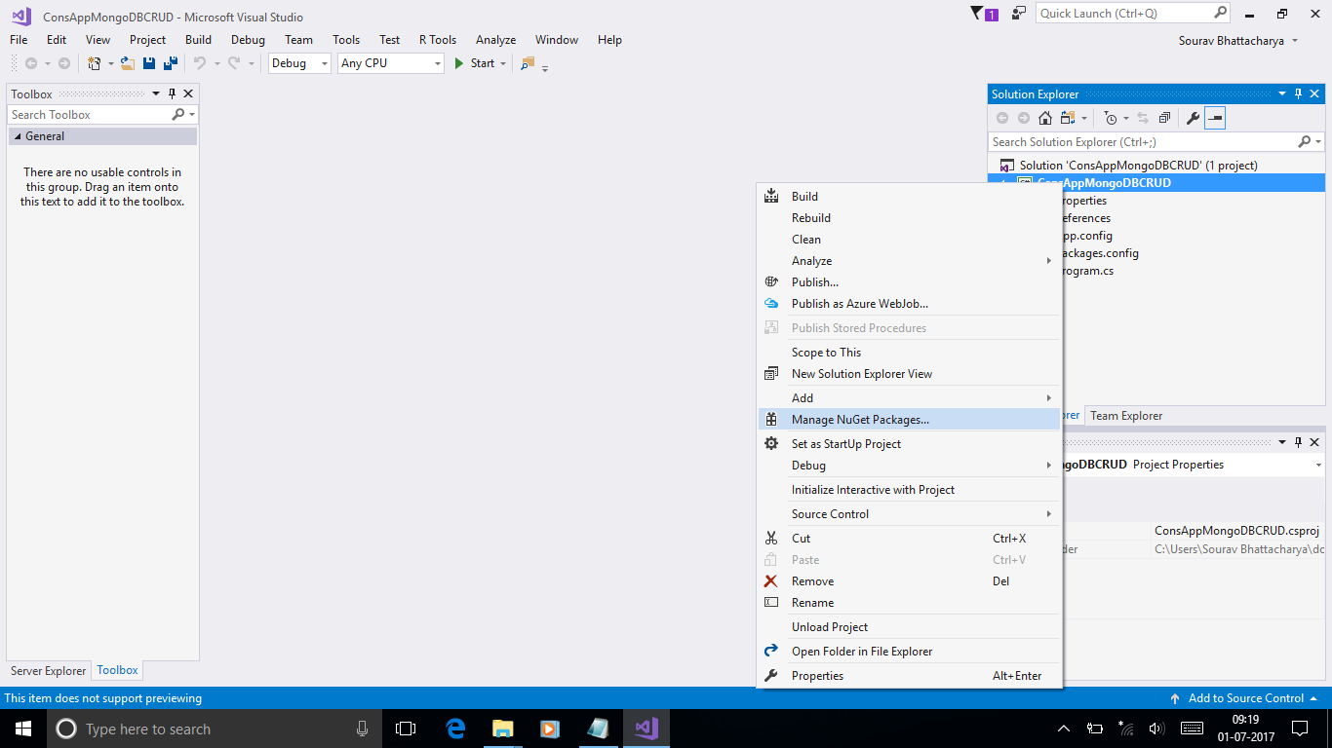This screenshot has width=1332, height=748.
Task: Expand the Analyze submenu in the context menu
Action: pos(910,260)
